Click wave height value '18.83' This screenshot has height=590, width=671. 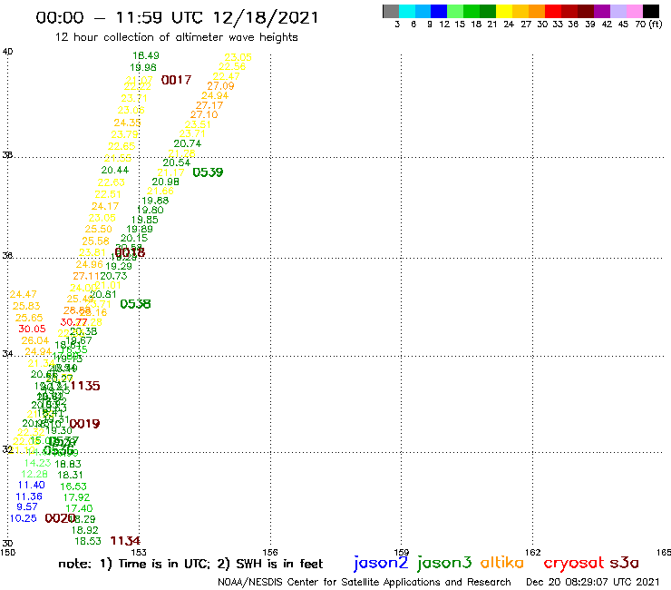[x=68, y=464]
